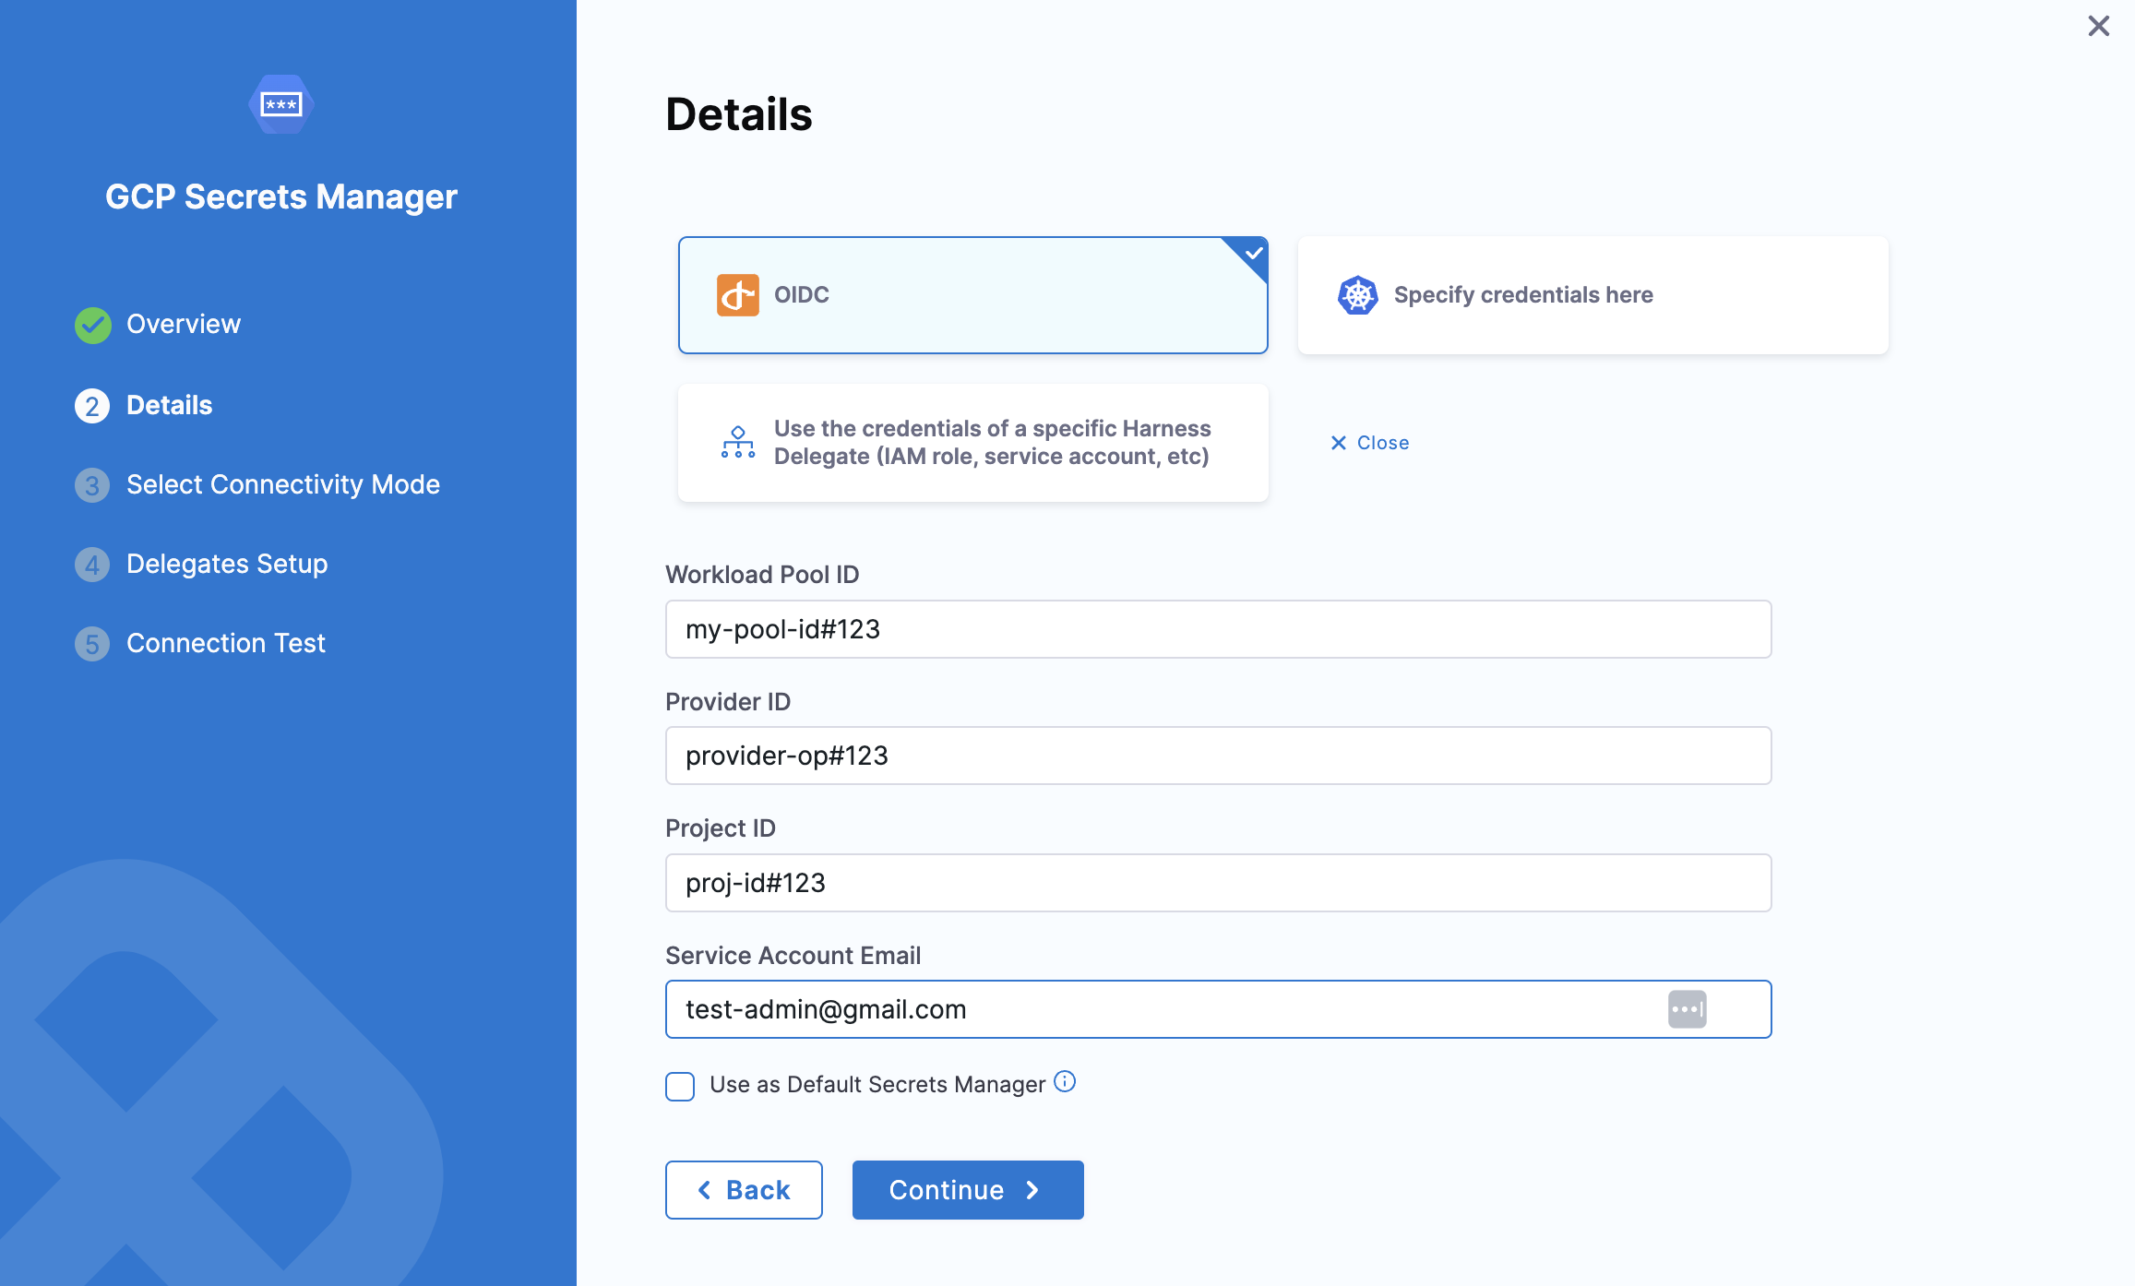Screen dimensions: 2135x1286
Task: Click the Close link with X
Action: click(1370, 443)
